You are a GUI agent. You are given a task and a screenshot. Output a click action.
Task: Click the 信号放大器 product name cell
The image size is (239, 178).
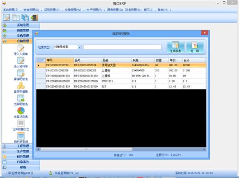116,65
